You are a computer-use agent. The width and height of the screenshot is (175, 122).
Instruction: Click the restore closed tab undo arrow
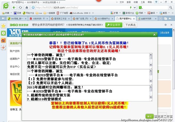(x=170, y=19)
